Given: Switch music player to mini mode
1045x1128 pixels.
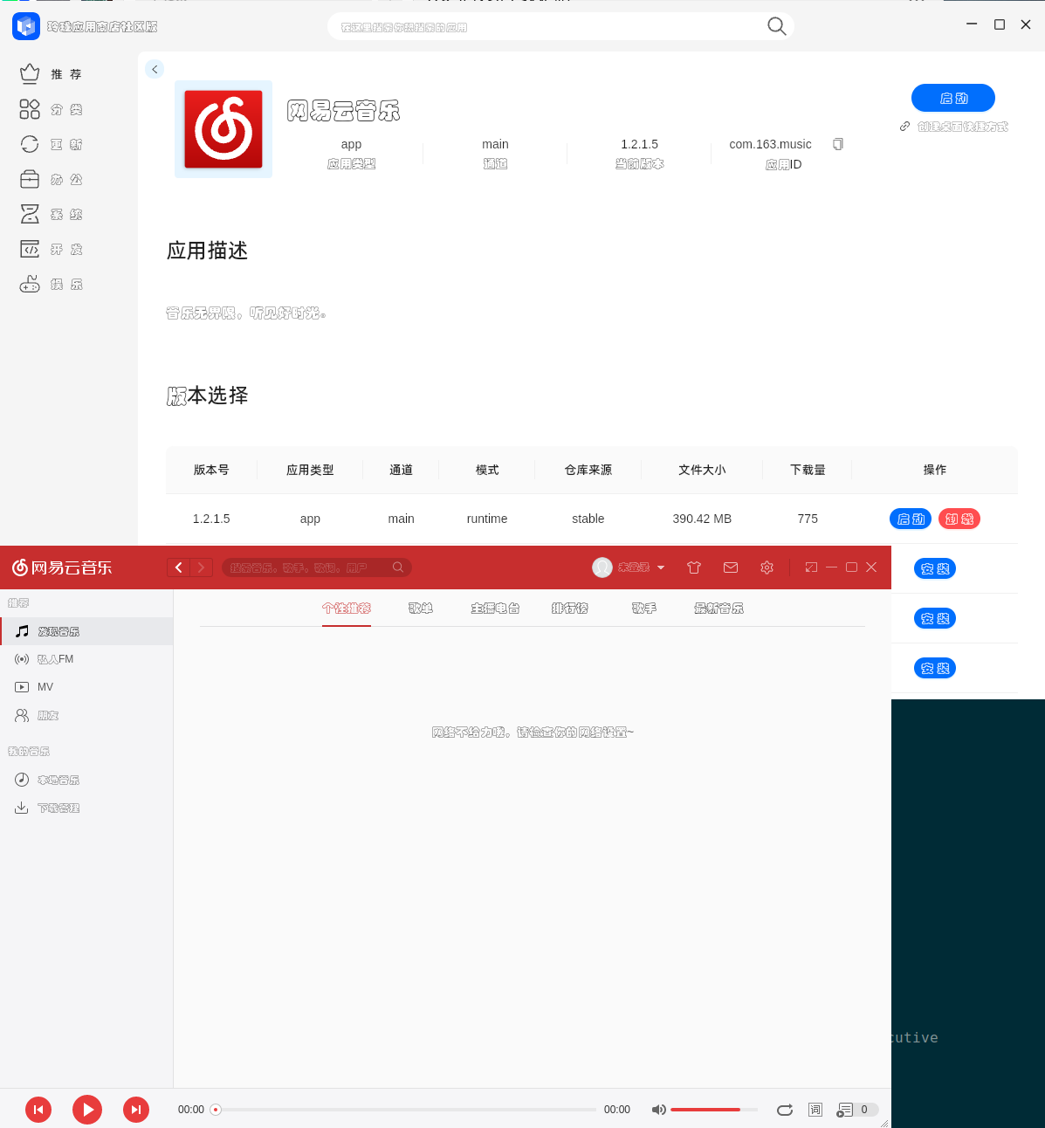Looking at the screenshot, I should point(811,567).
